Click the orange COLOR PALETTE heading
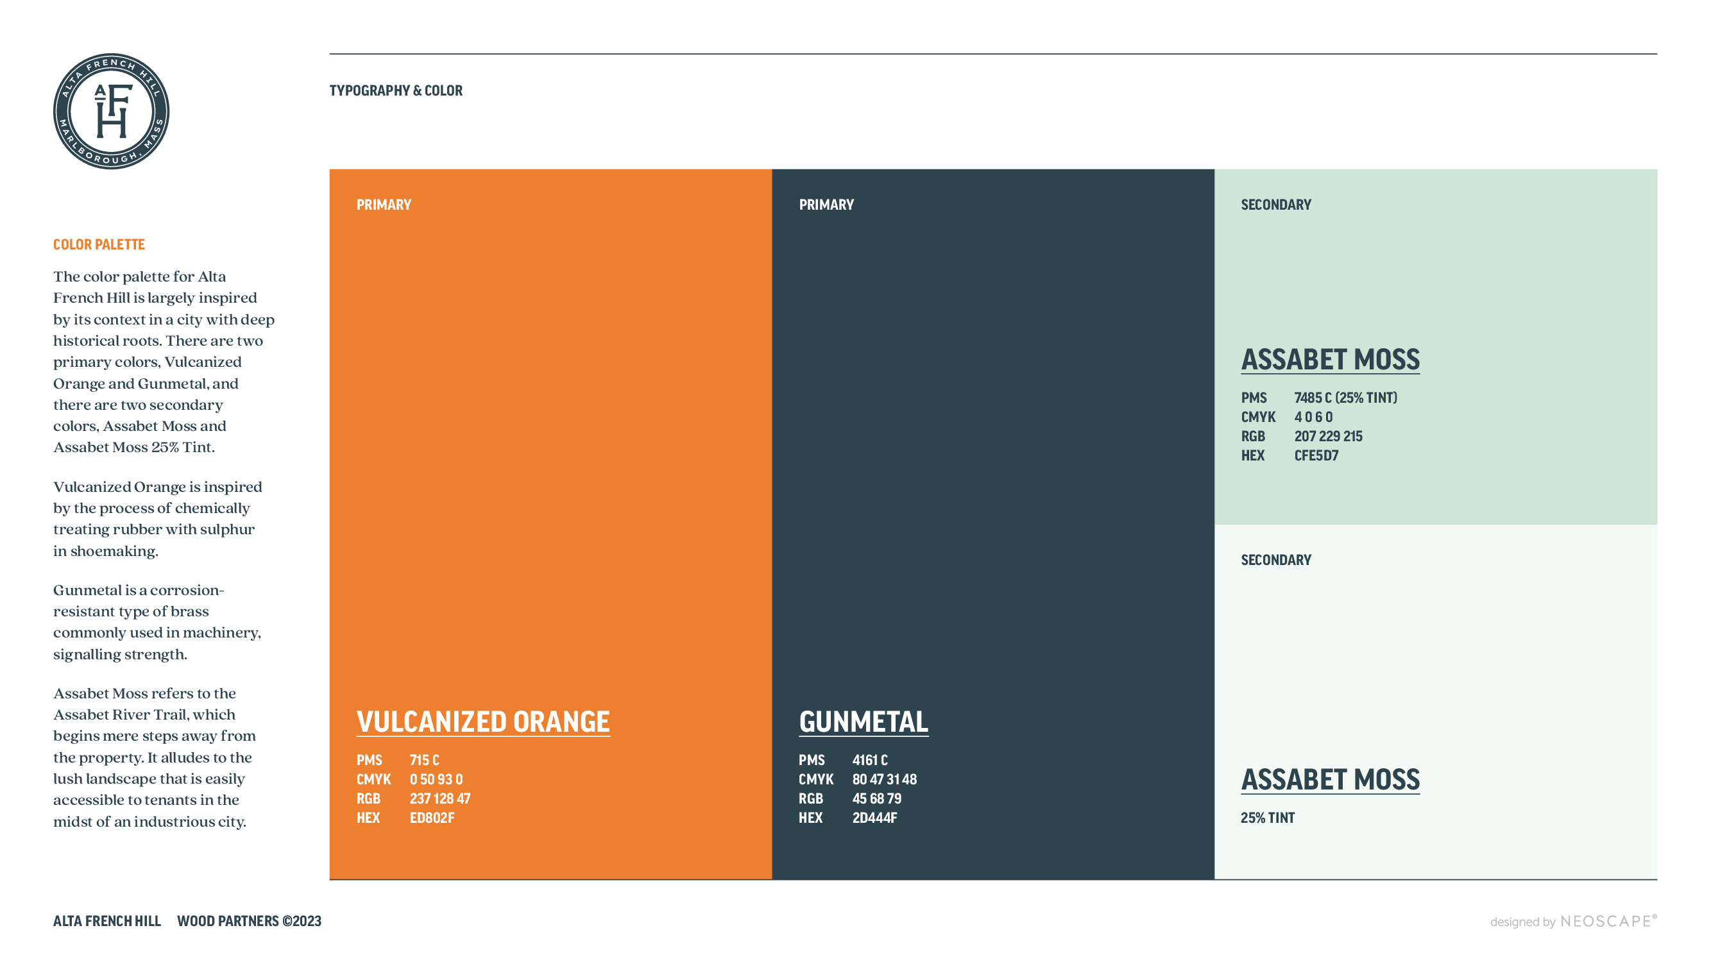This screenshot has height=962, width=1711. 99,244
